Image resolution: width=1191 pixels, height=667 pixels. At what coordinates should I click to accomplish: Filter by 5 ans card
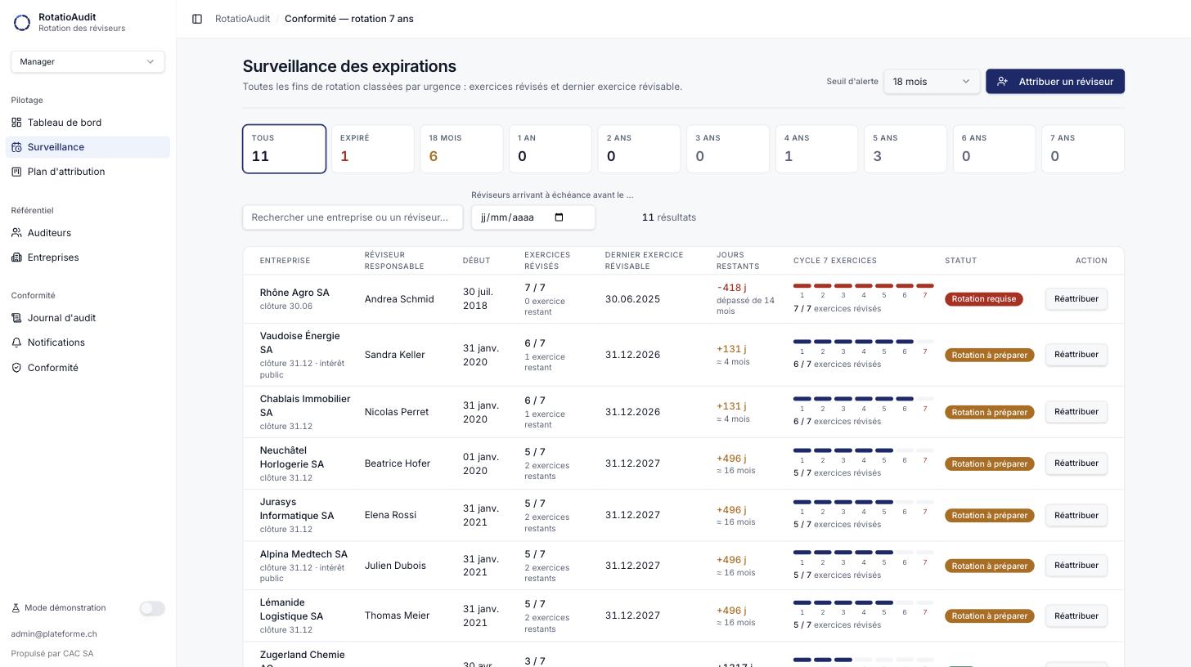906,149
